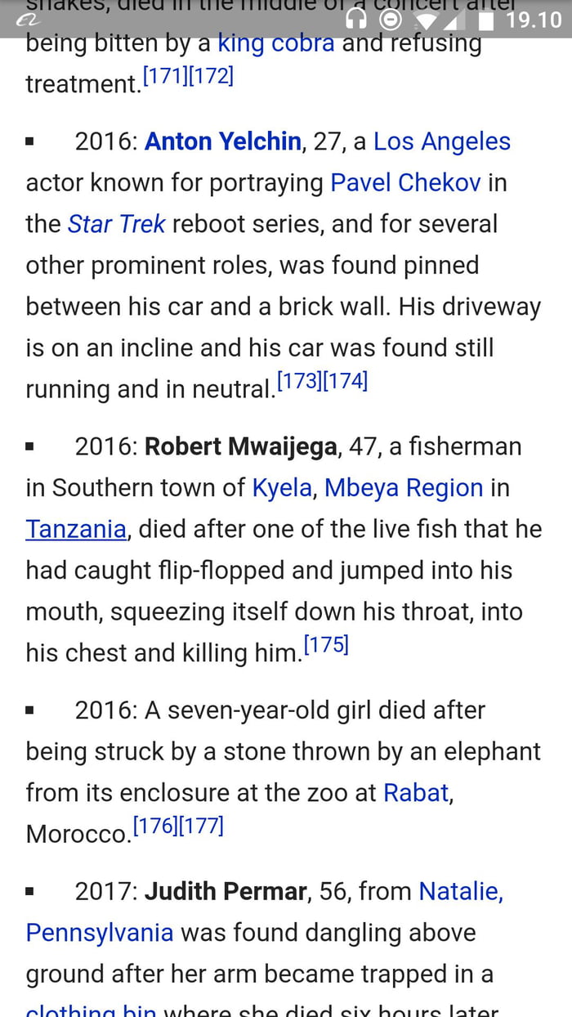Open reference citation [171]
This screenshot has width=572, height=1017.
pyautogui.click(x=164, y=74)
